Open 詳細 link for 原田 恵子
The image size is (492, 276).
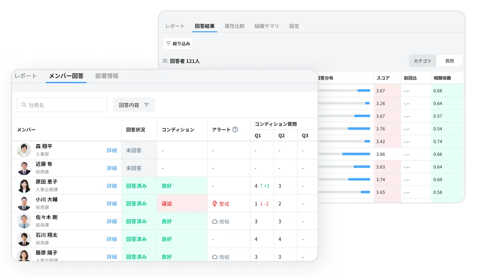(x=112, y=186)
